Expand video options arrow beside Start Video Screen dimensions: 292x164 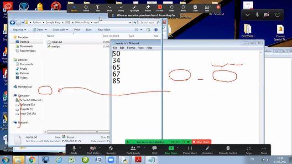click(x=100, y=148)
